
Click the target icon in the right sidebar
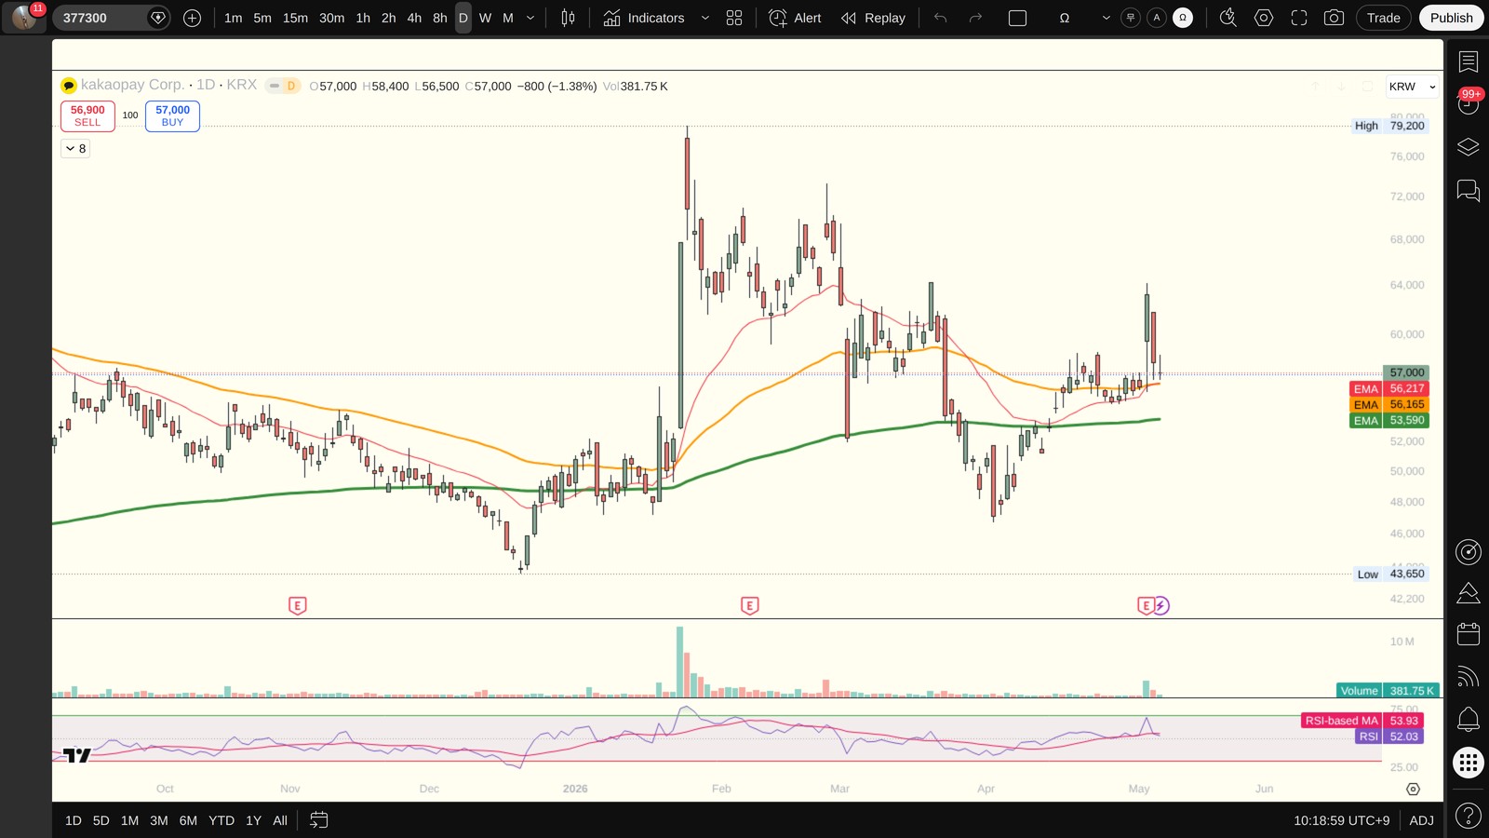(x=1468, y=552)
